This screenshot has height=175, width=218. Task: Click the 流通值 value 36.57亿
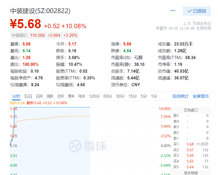click(x=181, y=78)
